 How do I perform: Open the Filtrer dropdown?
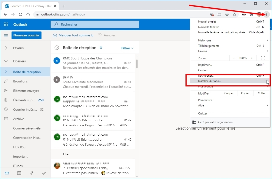point(127,48)
